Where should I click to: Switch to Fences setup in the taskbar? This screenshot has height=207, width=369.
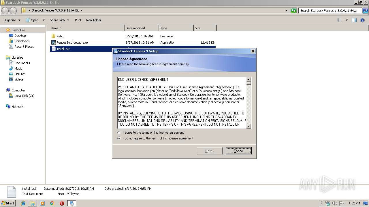[71, 203]
